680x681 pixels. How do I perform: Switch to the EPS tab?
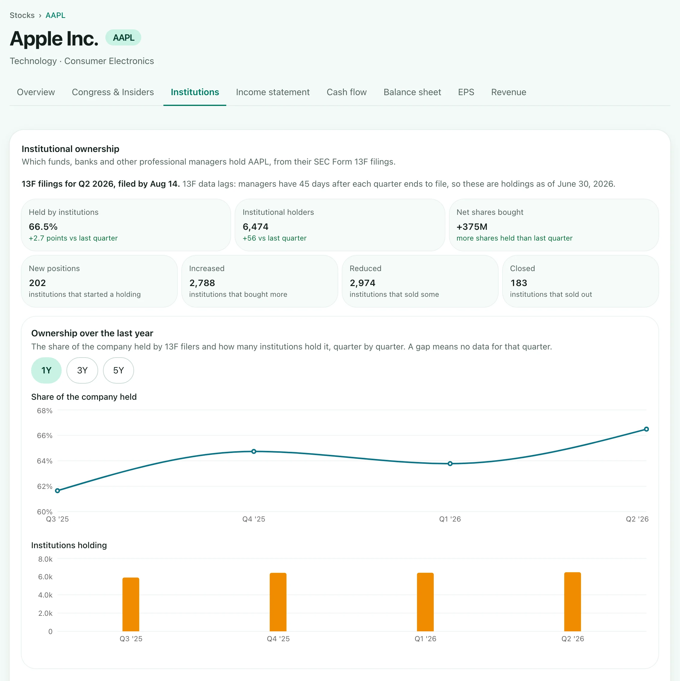pyautogui.click(x=466, y=92)
